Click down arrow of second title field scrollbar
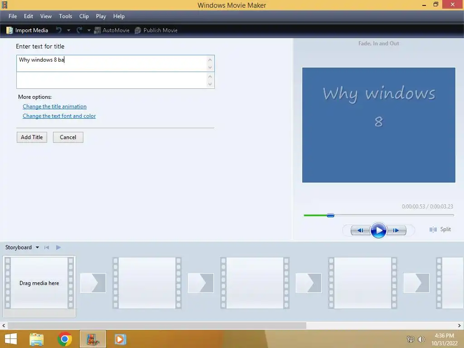The width and height of the screenshot is (464, 348). 210,84
